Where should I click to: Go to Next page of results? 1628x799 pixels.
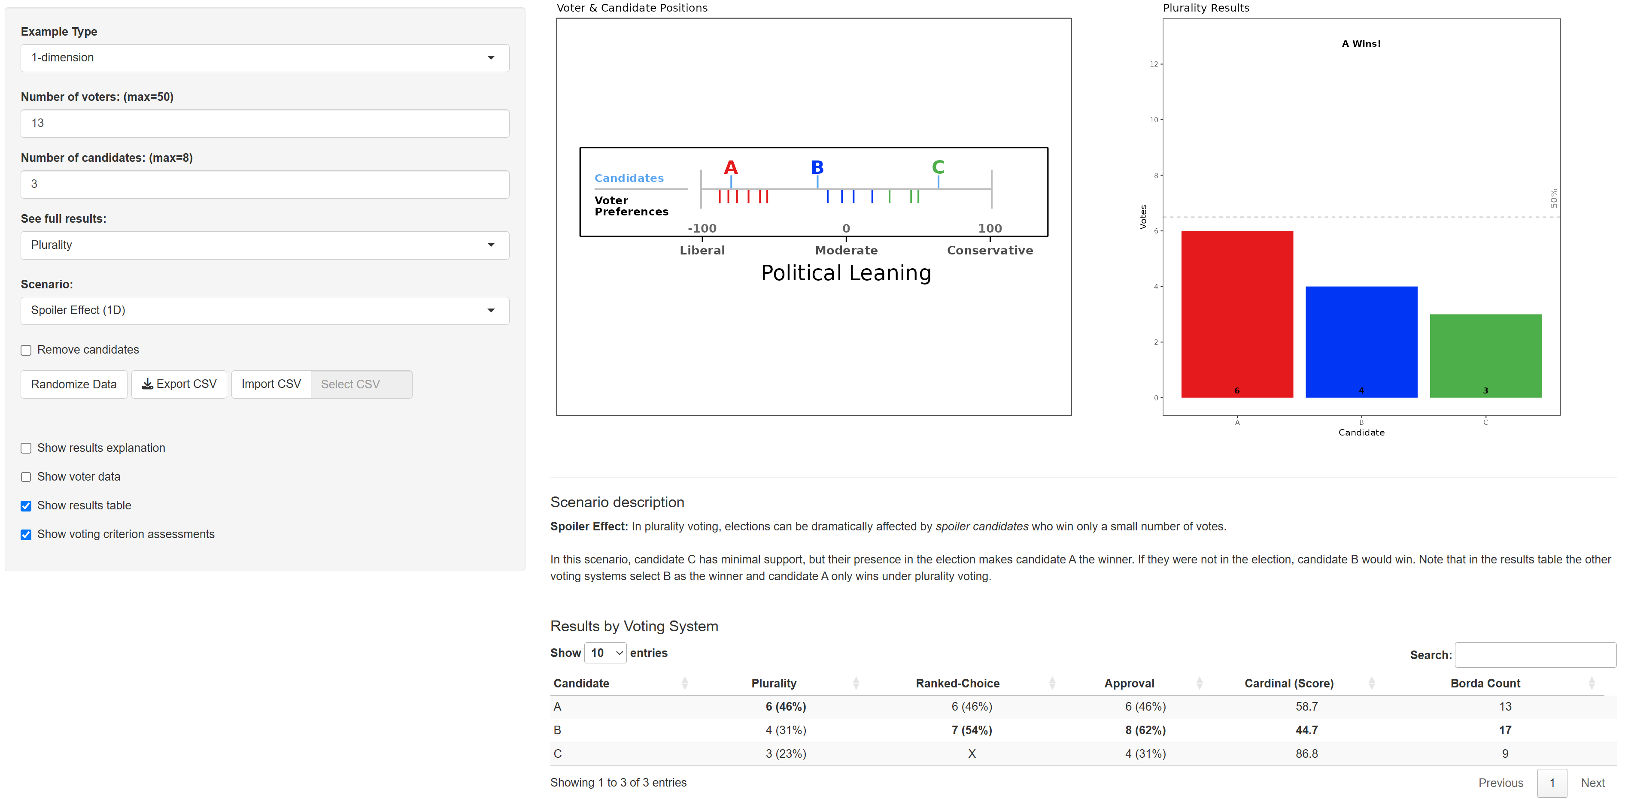pyautogui.click(x=1592, y=783)
